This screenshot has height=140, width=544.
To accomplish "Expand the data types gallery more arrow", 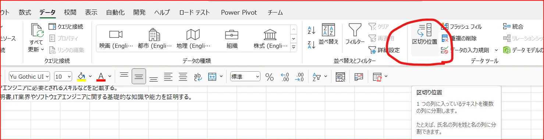I will point(294,47).
